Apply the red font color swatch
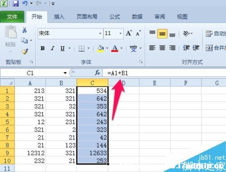The height and width of the screenshot is (172, 226). click(115, 48)
